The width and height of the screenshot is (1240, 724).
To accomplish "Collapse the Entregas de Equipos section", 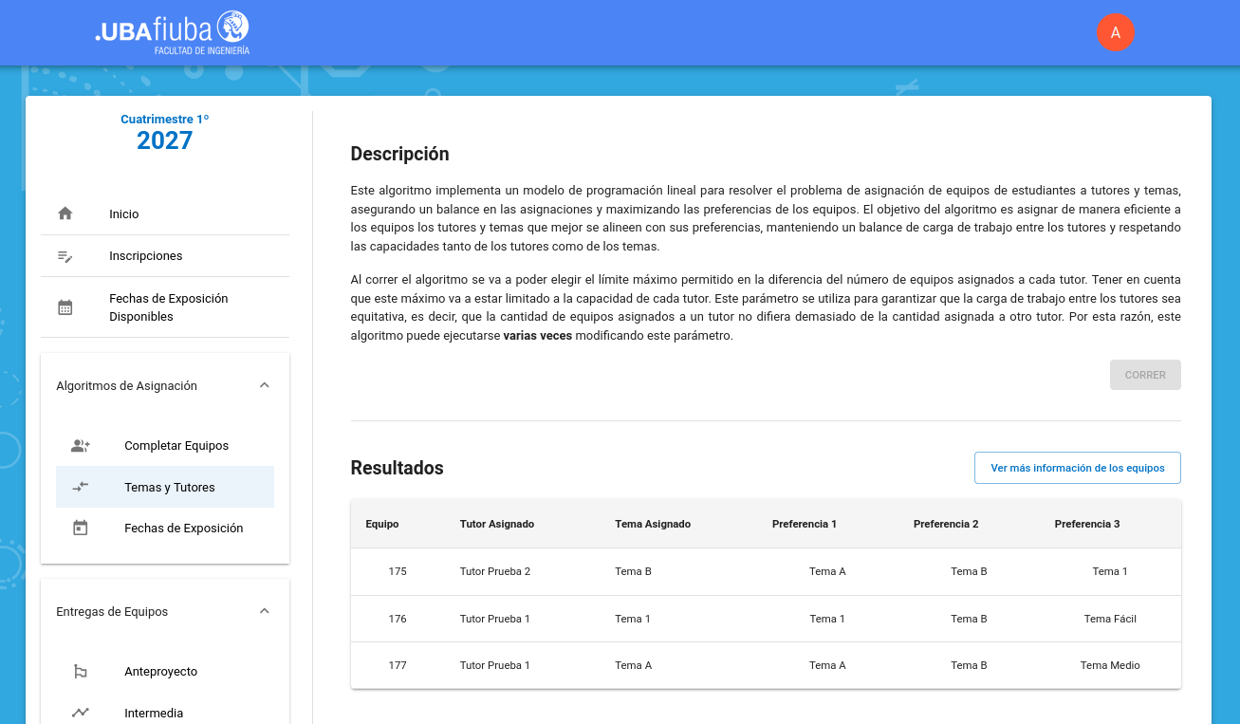I will point(265,611).
